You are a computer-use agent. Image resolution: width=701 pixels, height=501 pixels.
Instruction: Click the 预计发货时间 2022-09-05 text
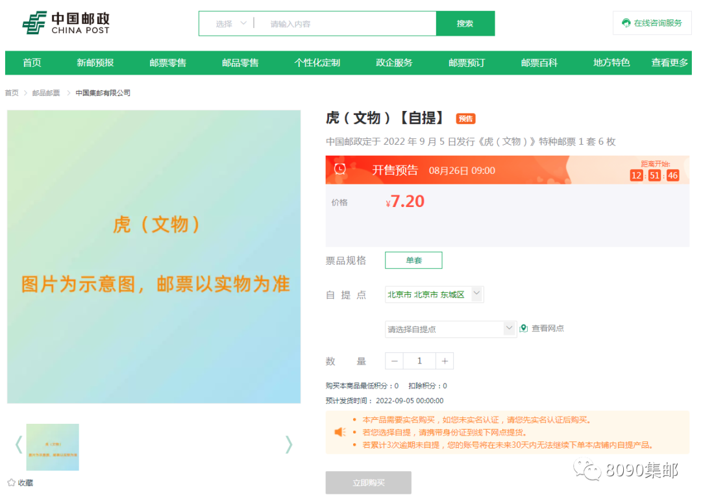click(384, 401)
